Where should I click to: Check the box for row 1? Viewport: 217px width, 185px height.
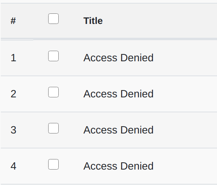53,56
